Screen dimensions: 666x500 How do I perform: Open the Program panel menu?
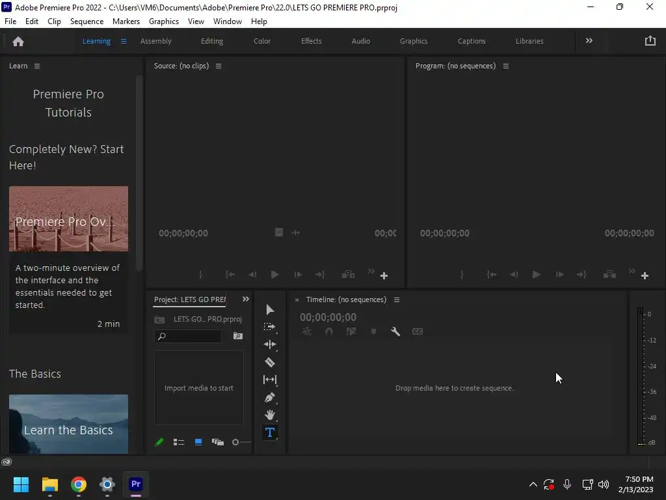[x=506, y=66]
